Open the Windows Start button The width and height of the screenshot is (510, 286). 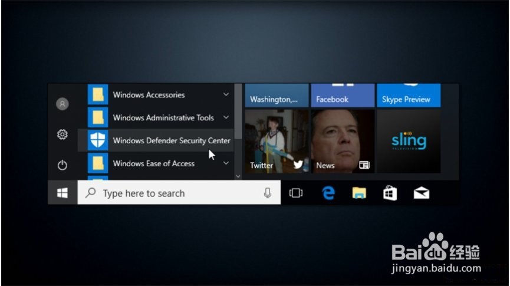pyautogui.click(x=62, y=193)
